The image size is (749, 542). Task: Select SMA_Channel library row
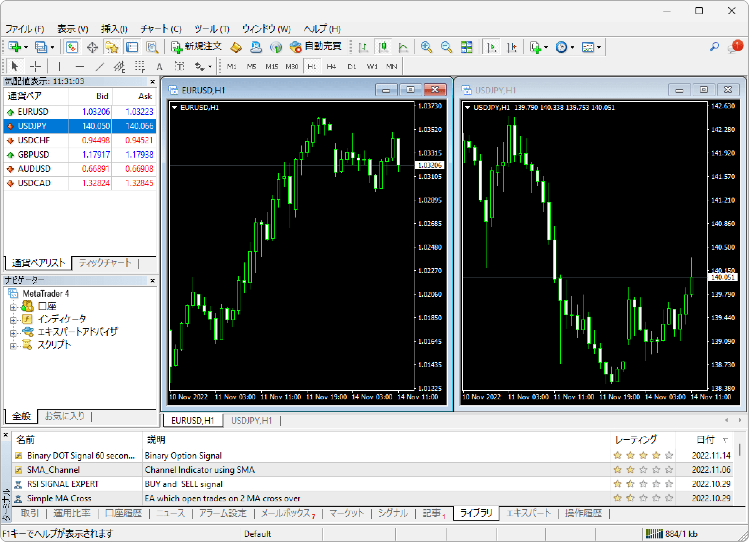(373, 470)
